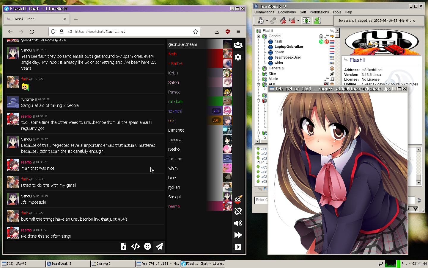Mute speakers in TeamSpeak toolbar
Image resolution: width=428 pixels, height=268 pixels.
(292, 20)
